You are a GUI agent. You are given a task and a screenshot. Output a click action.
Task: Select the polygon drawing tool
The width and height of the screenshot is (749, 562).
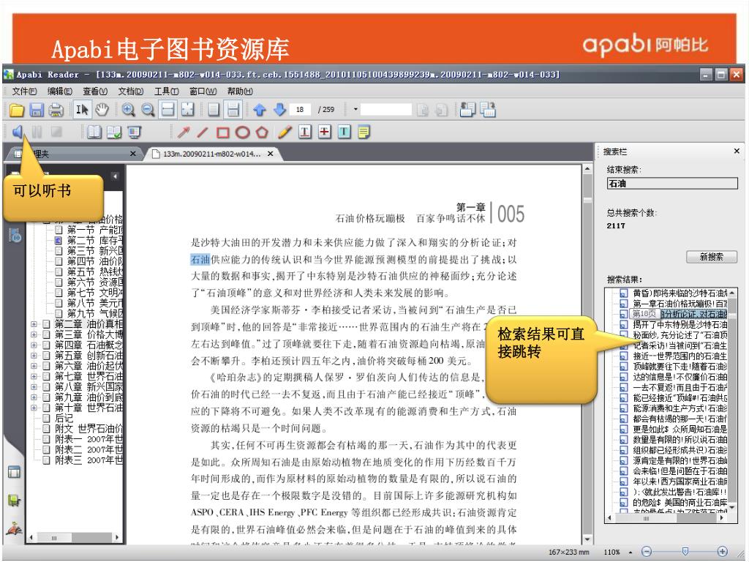pyautogui.click(x=262, y=132)
